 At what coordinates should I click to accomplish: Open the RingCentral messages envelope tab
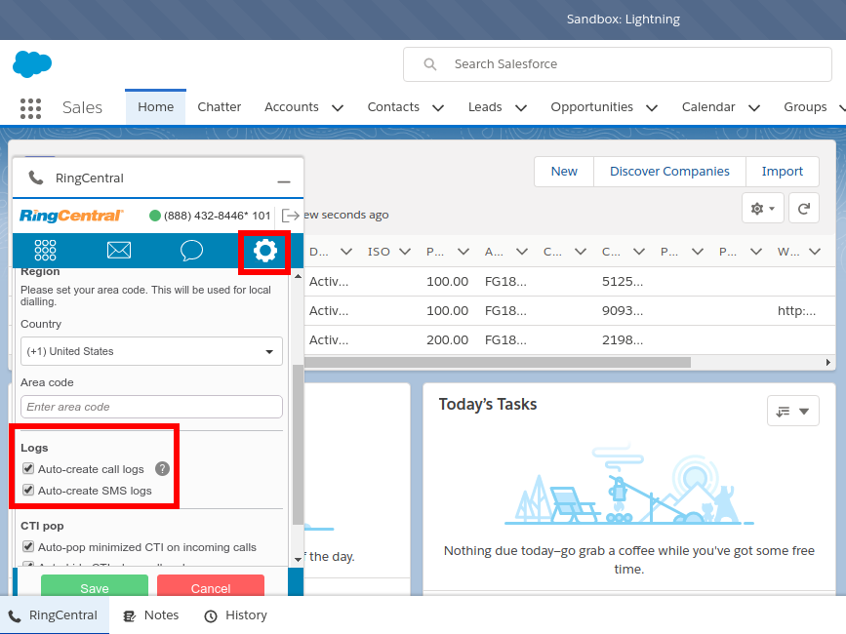point(119,251)
